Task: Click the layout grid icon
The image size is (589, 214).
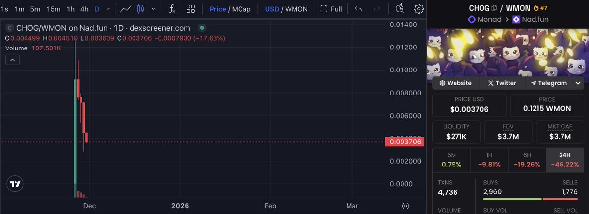Action: click(x=191, y=9)
